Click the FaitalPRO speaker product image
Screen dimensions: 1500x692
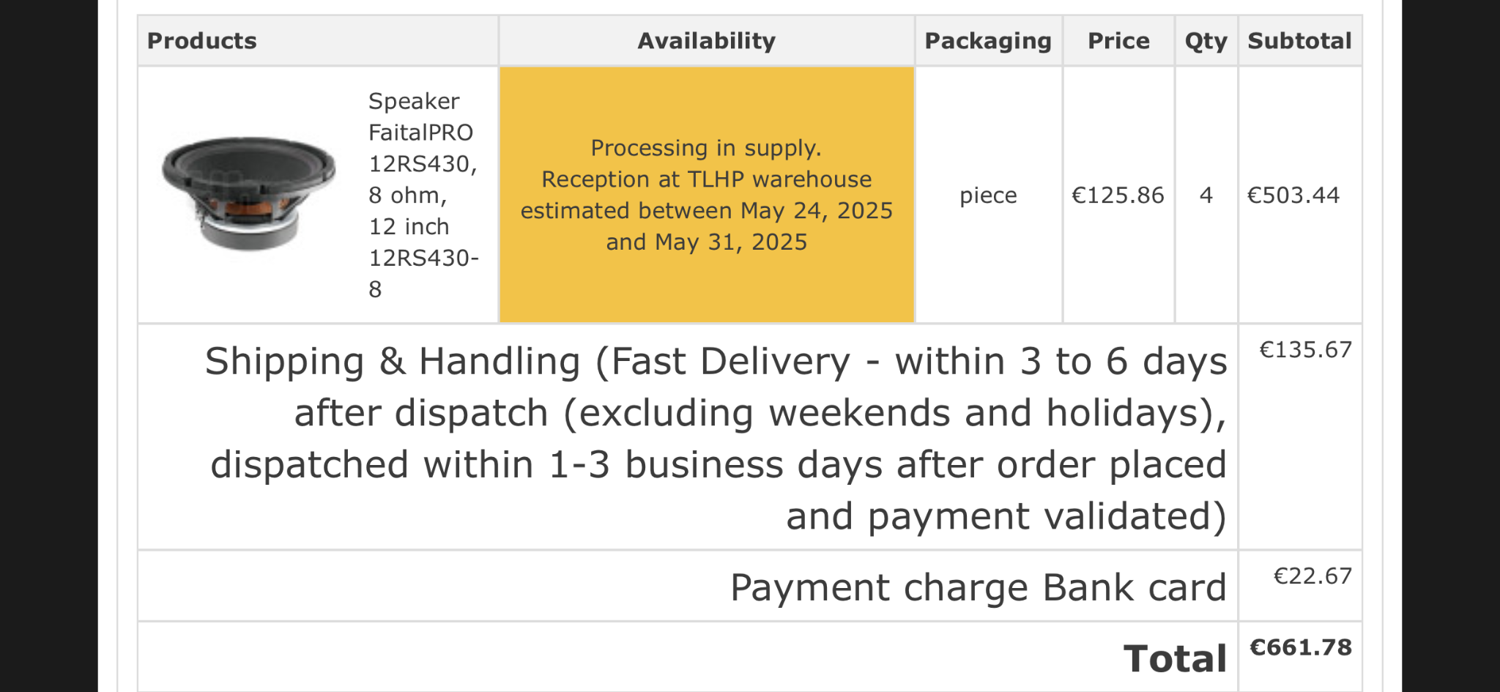coord(248,194)
